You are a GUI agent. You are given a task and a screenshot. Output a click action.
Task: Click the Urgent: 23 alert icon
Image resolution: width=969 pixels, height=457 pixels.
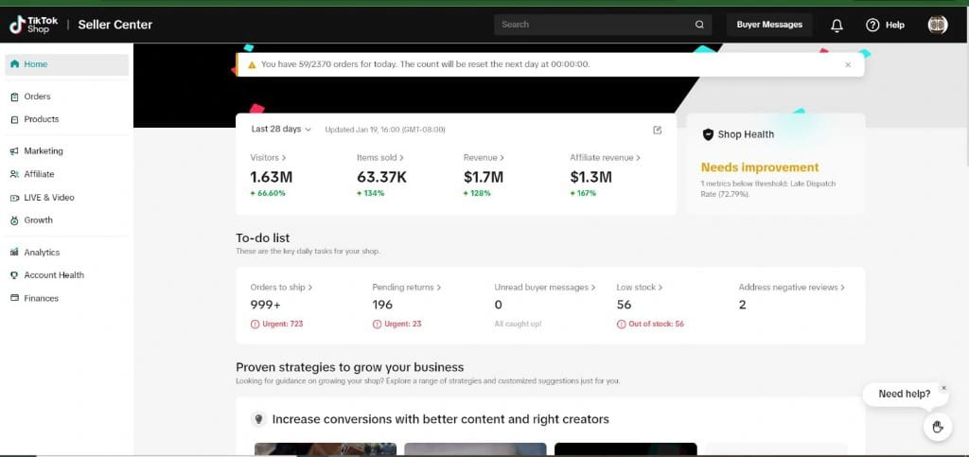[x=377, y=324]
